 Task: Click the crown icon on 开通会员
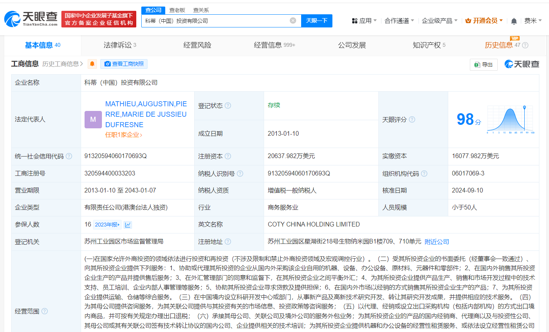469,20
